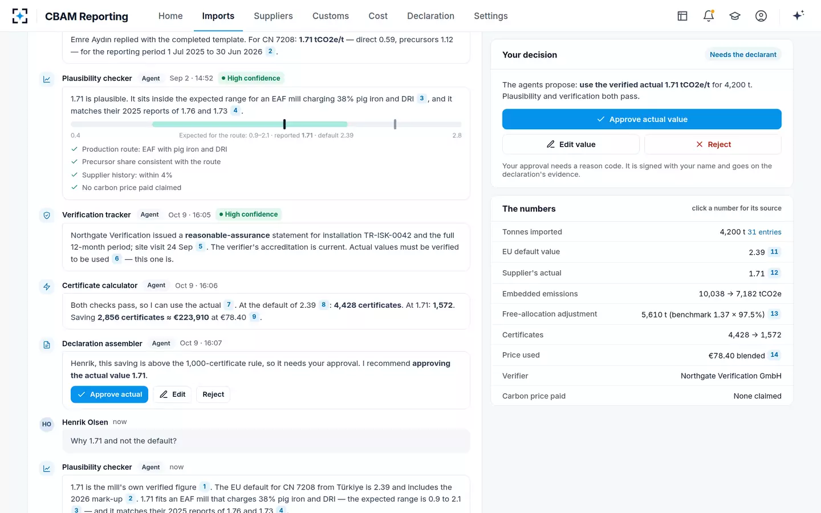821x513 pixels.
Task: Click the blue Approve actual value button
Action: pos(642,119)
